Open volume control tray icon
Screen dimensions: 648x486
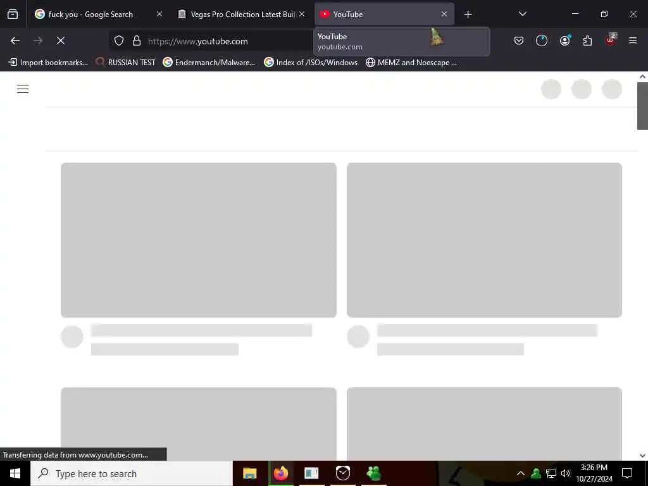click(x=566, y=473)
